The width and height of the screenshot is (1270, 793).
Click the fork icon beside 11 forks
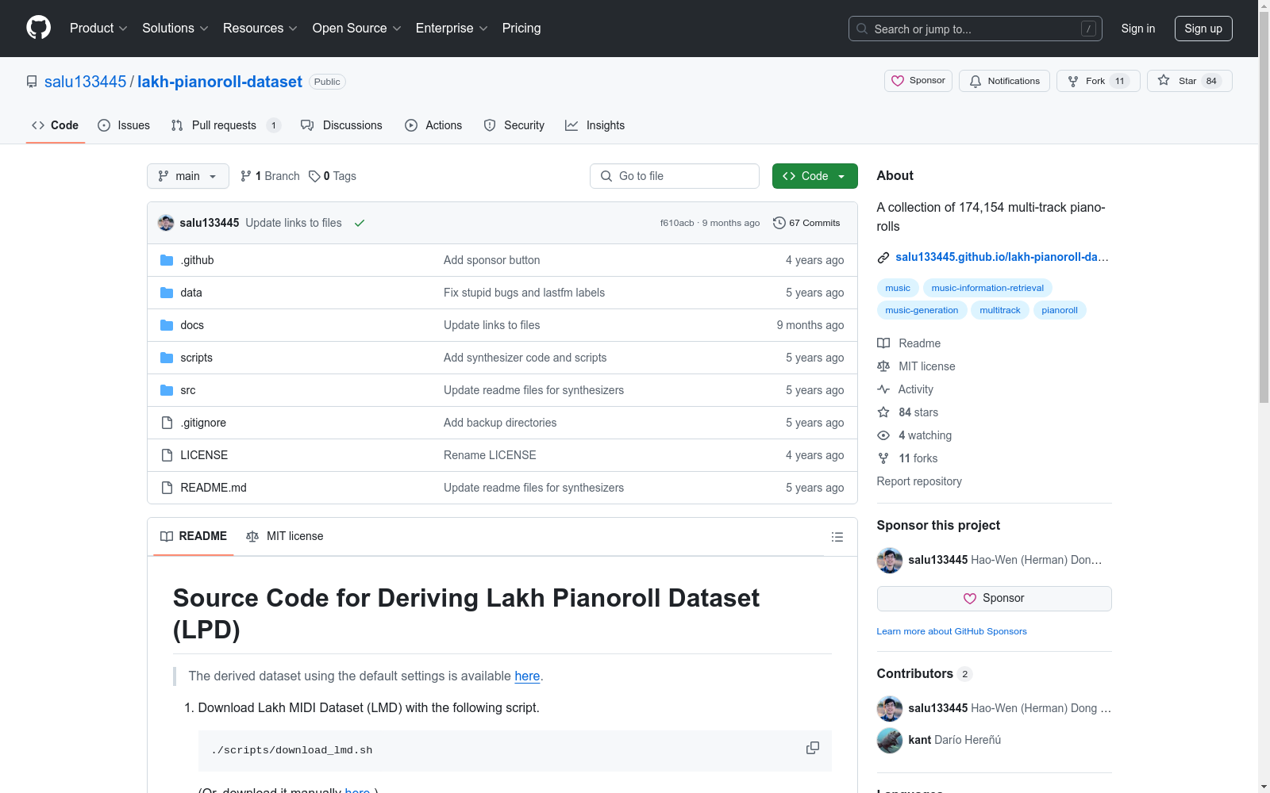pos(883,458)
